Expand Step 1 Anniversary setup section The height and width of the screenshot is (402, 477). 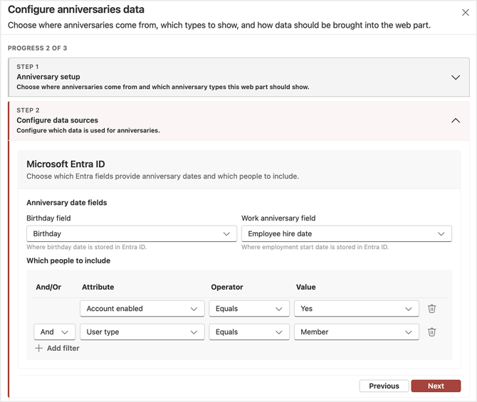455,77
